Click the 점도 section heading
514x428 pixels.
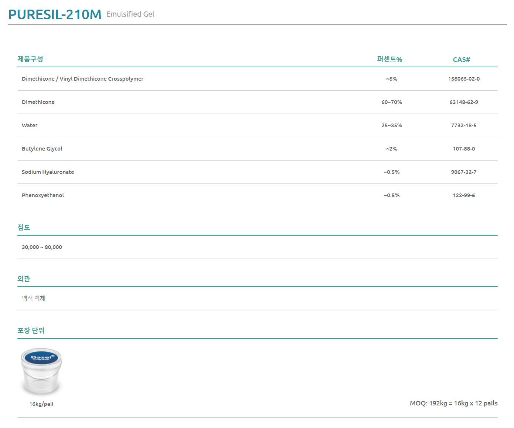pos(24,227)
